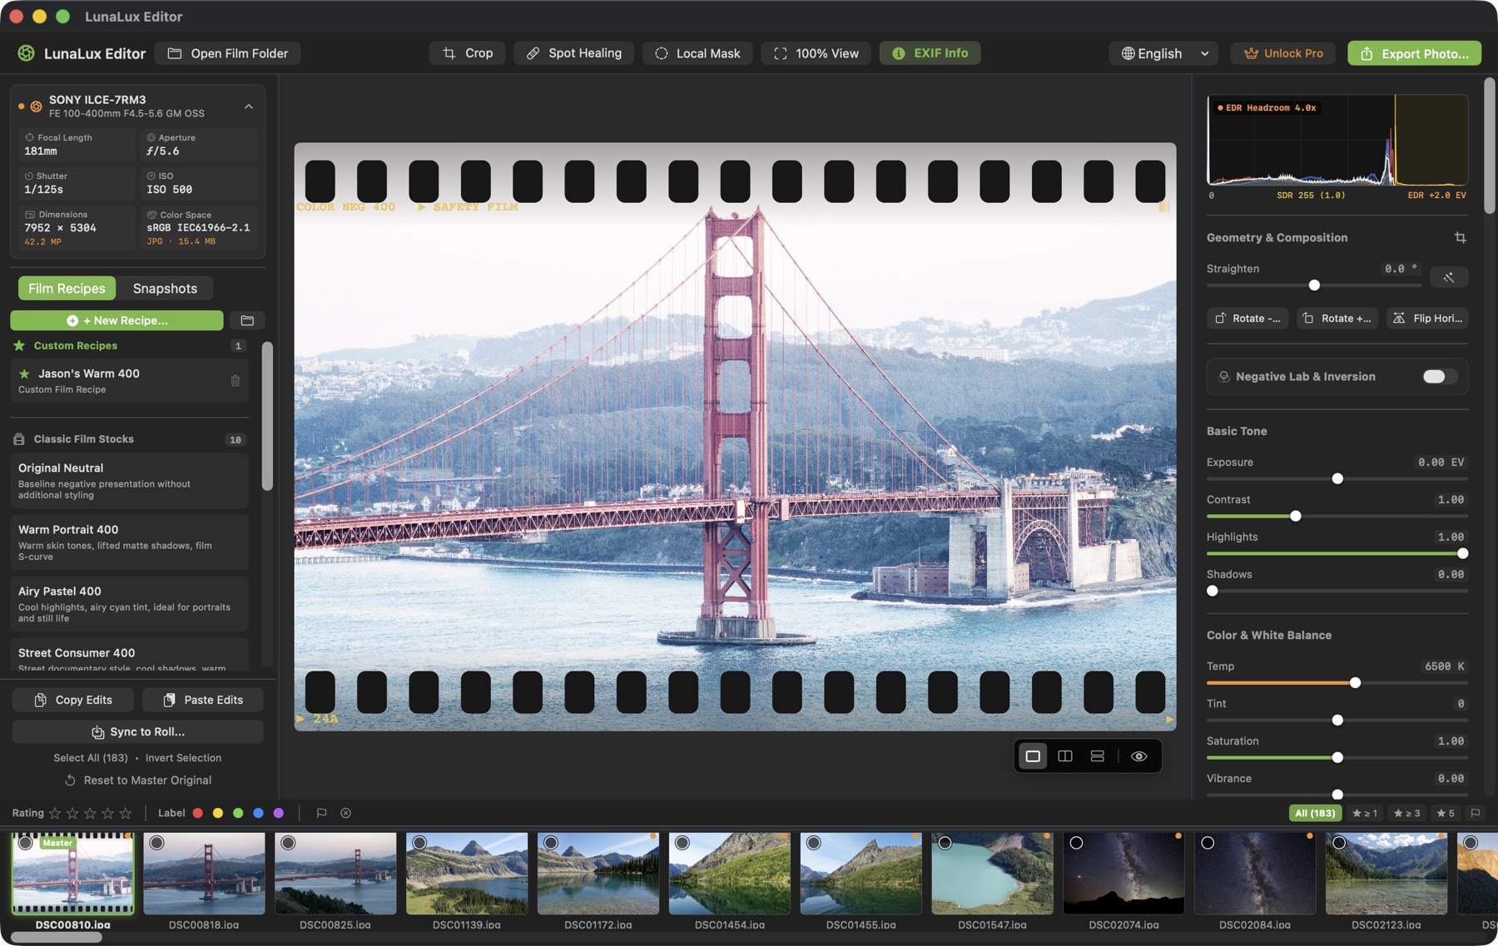Open the English language dropdown

coord(1163,53)
